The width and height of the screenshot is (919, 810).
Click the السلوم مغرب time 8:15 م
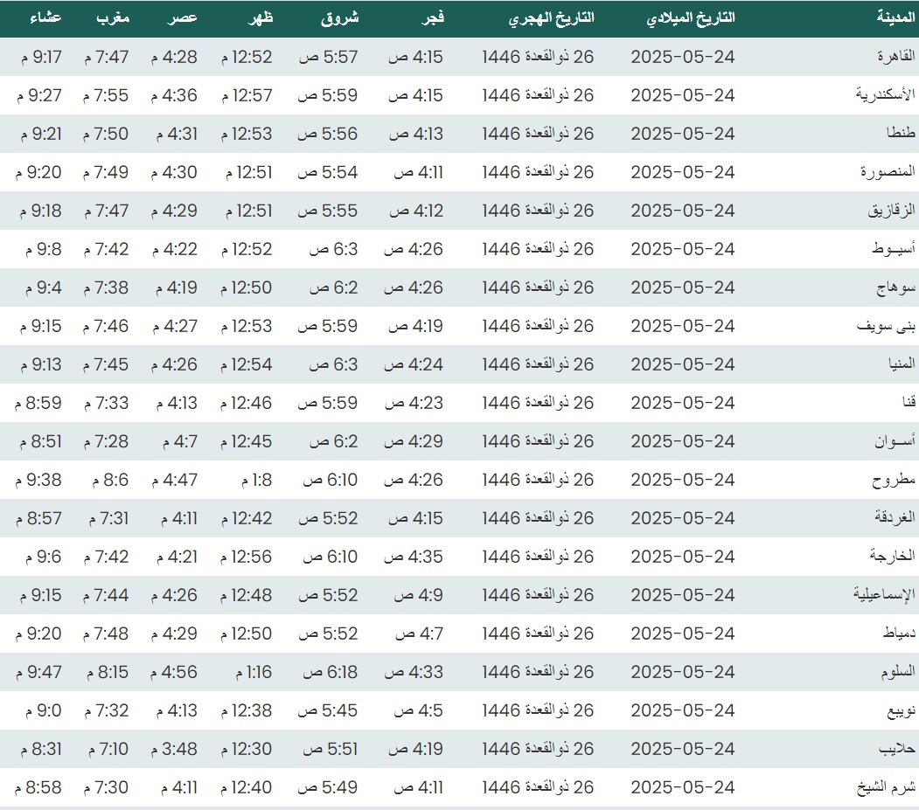(x=107, y=672)
